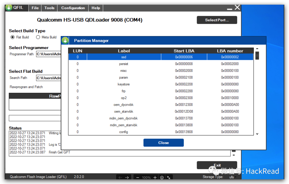Select the frp partition label

click(123, 91)
